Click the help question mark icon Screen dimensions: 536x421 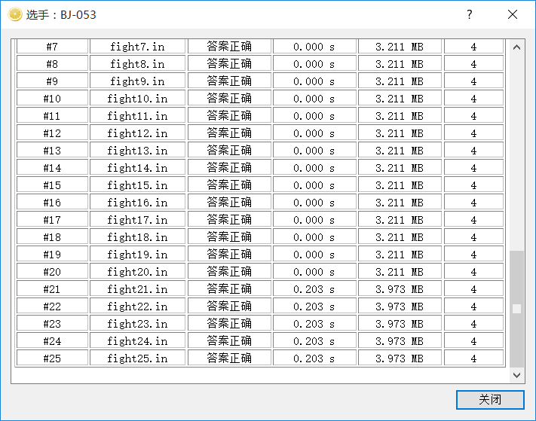click(470, 14)
